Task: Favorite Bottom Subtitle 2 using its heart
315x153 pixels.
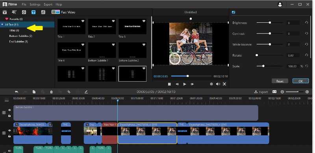Action: (144, 45)
